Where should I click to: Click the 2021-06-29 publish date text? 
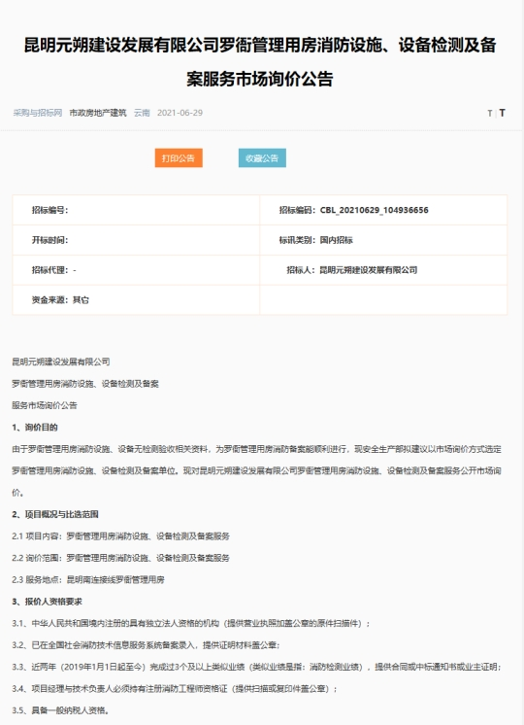pos(180,113)
